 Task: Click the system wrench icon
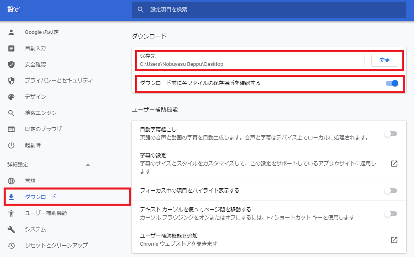click(x=11, y=229)
